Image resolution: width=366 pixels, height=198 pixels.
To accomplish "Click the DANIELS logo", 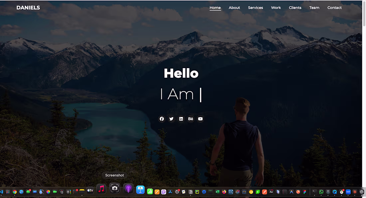I will click(x=28, y=7).
